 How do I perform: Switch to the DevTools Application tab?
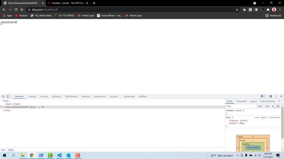[100, 96]
